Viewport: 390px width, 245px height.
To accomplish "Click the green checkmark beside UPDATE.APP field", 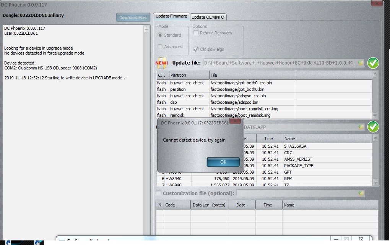I will point(373,127).
